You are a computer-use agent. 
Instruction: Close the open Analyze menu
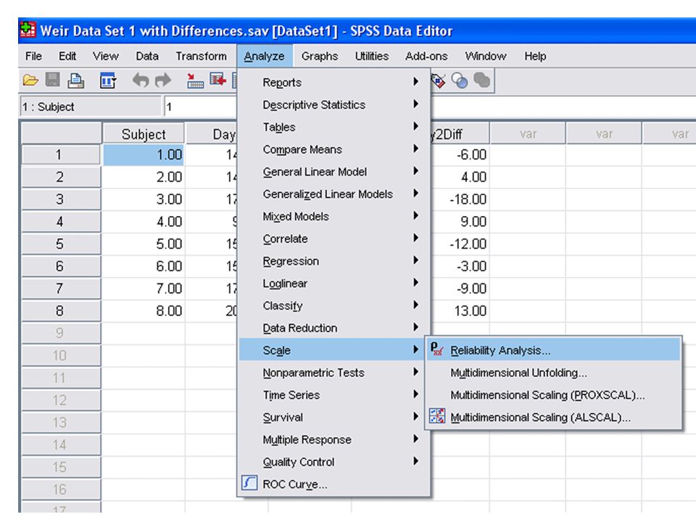tap(264, 57)
